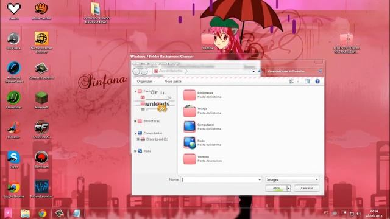
Task: Expand the Rede tree node
Action: (135, 151)
